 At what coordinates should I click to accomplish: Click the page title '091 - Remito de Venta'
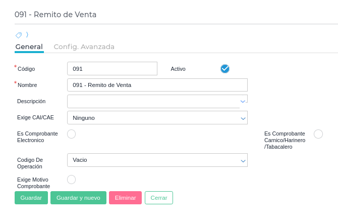55,15
